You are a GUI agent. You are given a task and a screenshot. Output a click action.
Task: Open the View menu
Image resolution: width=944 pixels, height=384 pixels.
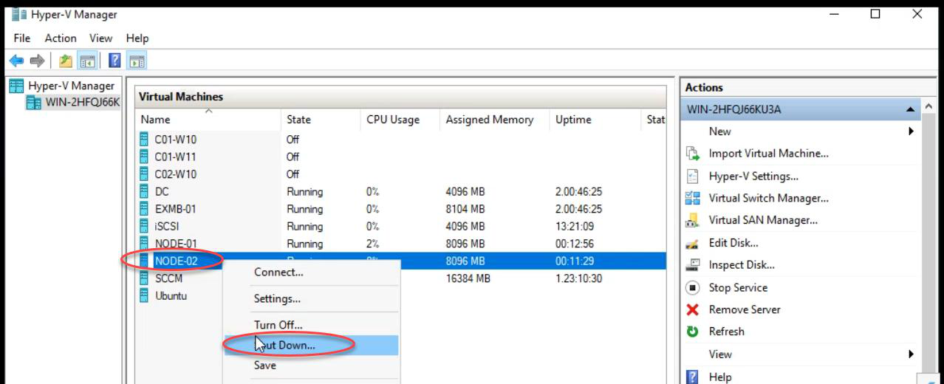pos(101,38)
